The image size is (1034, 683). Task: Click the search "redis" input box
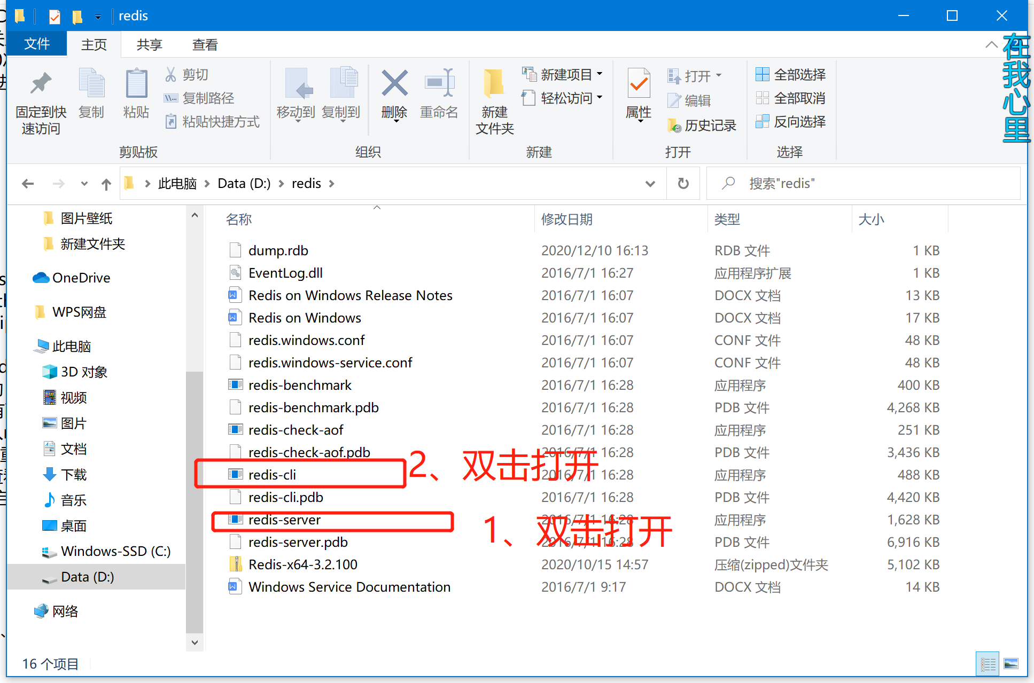coord(864,184)
